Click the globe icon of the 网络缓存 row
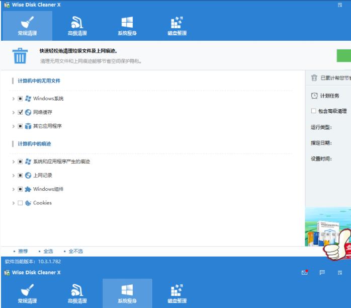The height and width of the screenshot is (308, 351). click(28, 112)
